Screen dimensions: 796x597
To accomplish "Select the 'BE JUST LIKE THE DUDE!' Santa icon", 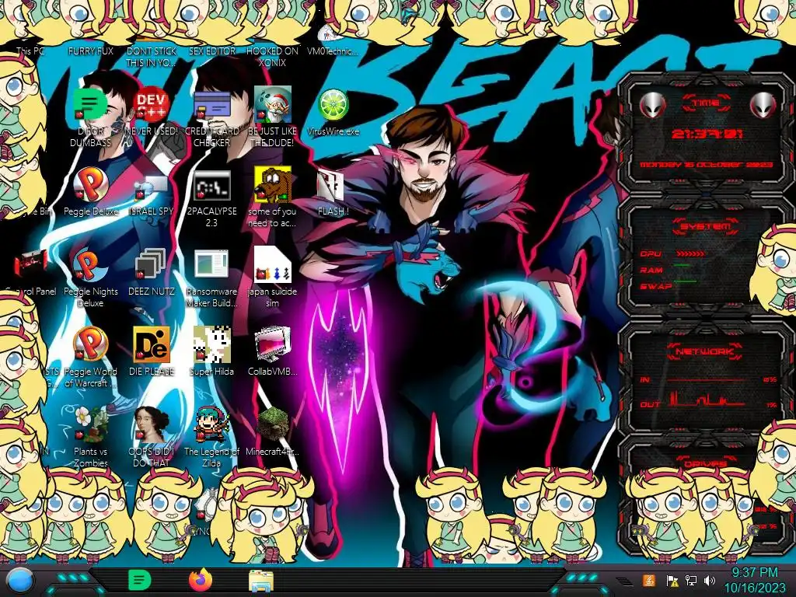I will (x=273, y=105).
